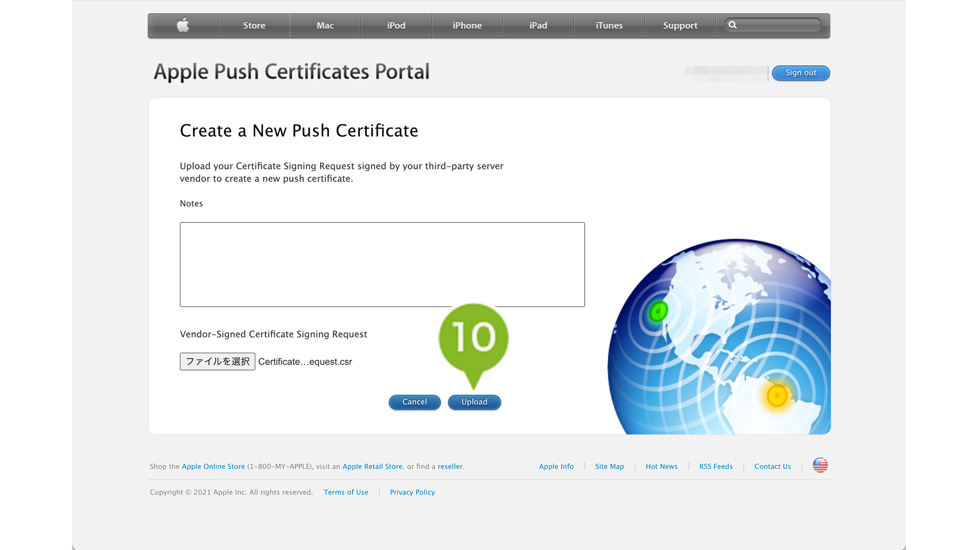Open the iTunes navigation item

click(609, 25)
